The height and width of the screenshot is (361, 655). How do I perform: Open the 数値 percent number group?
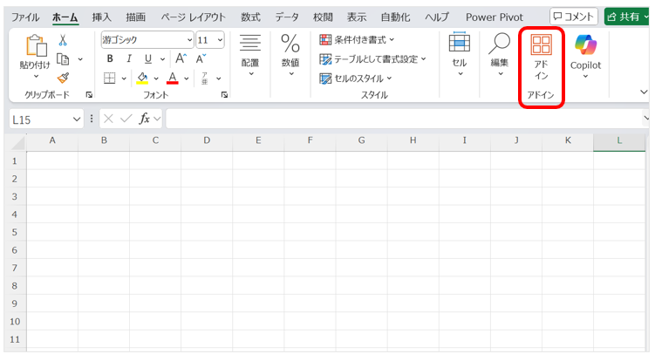point(290,55)
